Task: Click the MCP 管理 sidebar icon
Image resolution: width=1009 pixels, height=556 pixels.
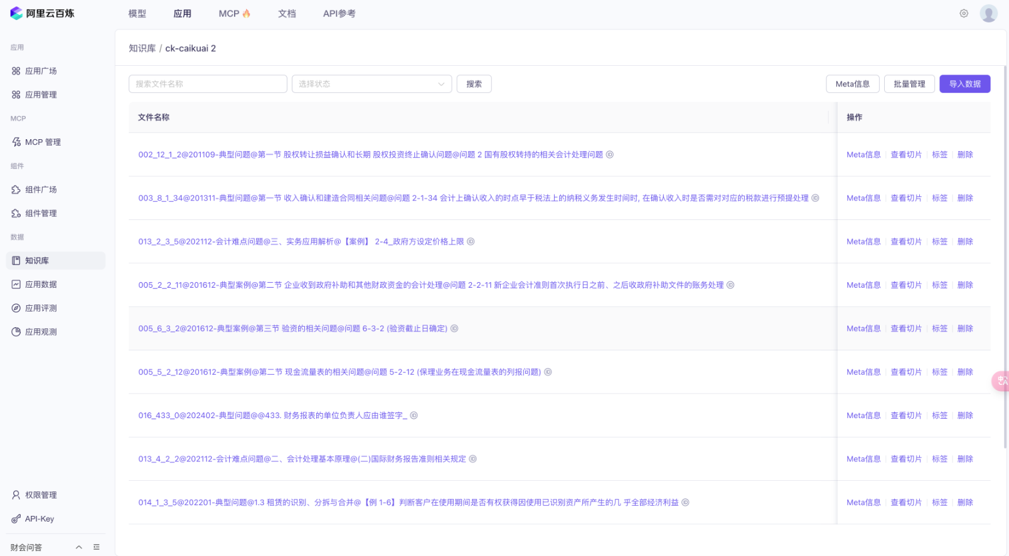Action: click(x=16, y=142)
